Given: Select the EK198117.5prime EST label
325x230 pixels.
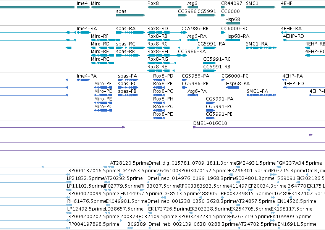Looking at the screenshot, I should click(291, 209).
